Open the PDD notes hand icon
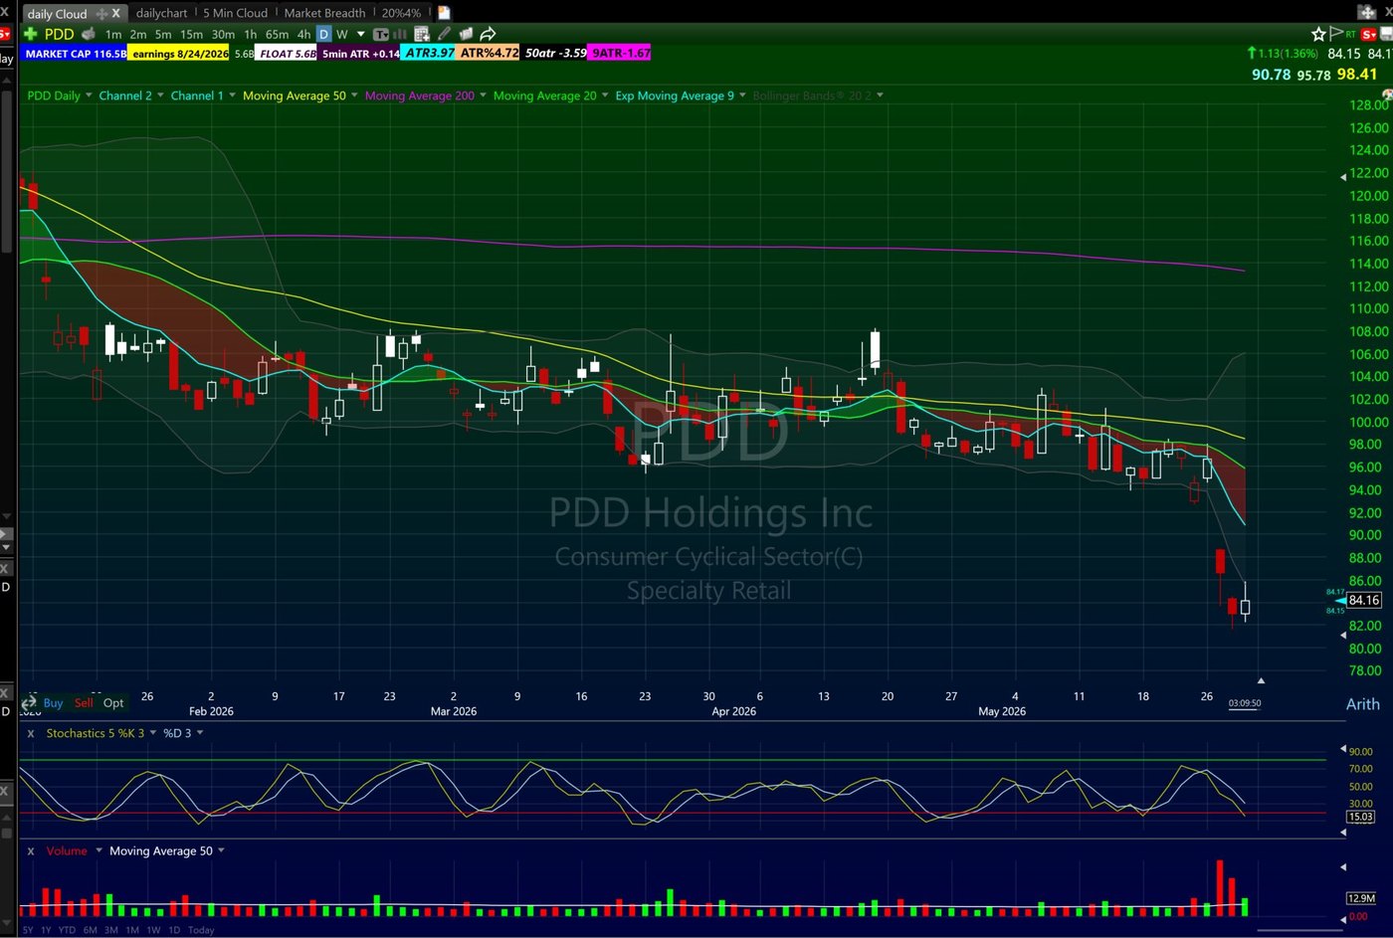 89,34
